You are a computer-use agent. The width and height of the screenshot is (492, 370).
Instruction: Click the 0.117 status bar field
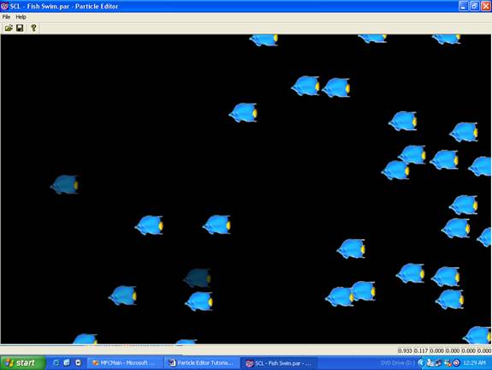[421, 350]
